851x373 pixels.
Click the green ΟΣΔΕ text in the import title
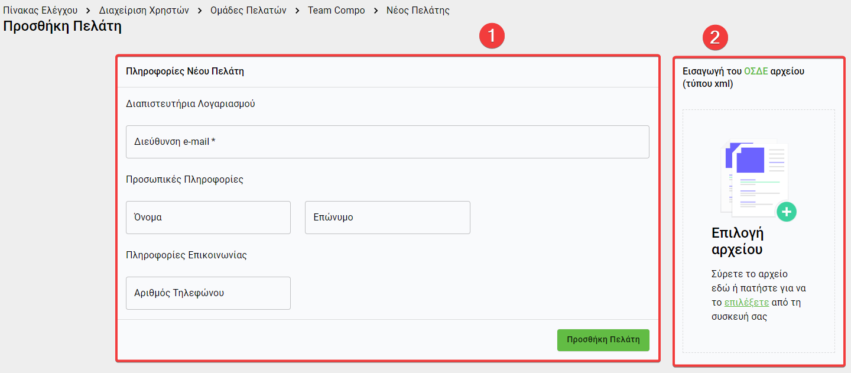point(756,71)
